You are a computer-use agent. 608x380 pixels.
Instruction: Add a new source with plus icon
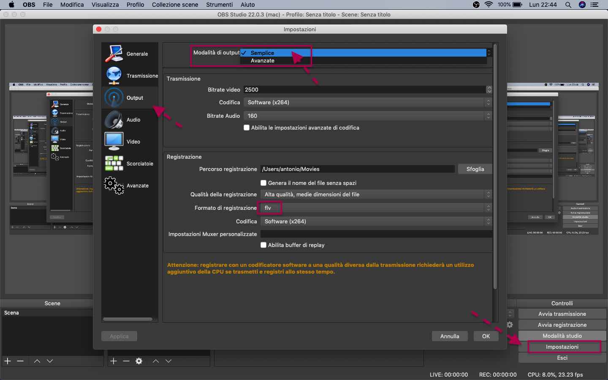(114, 361)
